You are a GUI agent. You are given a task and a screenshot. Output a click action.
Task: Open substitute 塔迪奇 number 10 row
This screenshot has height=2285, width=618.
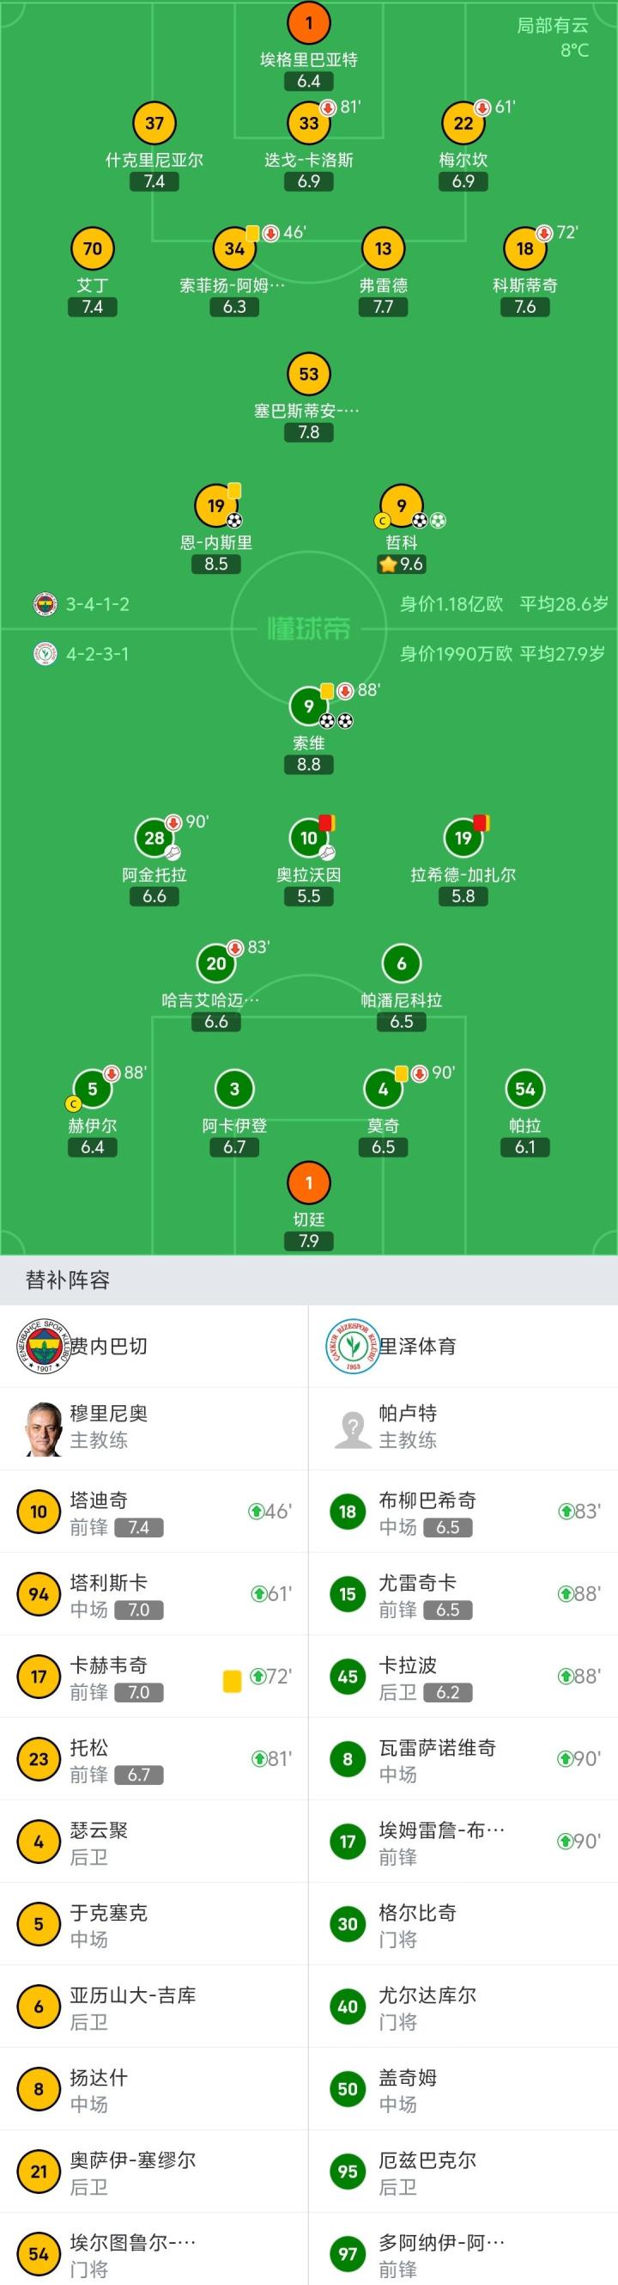tap(154, 1511)
